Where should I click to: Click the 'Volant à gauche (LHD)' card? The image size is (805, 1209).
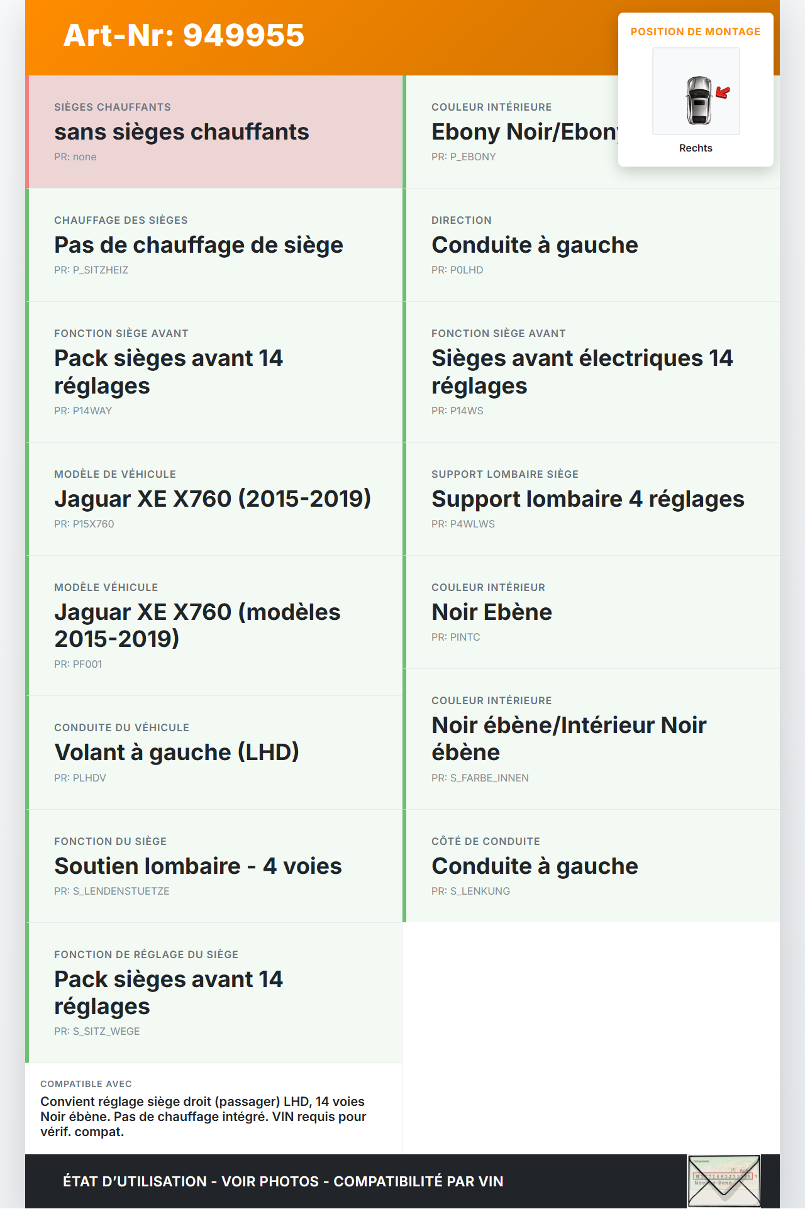214,753
